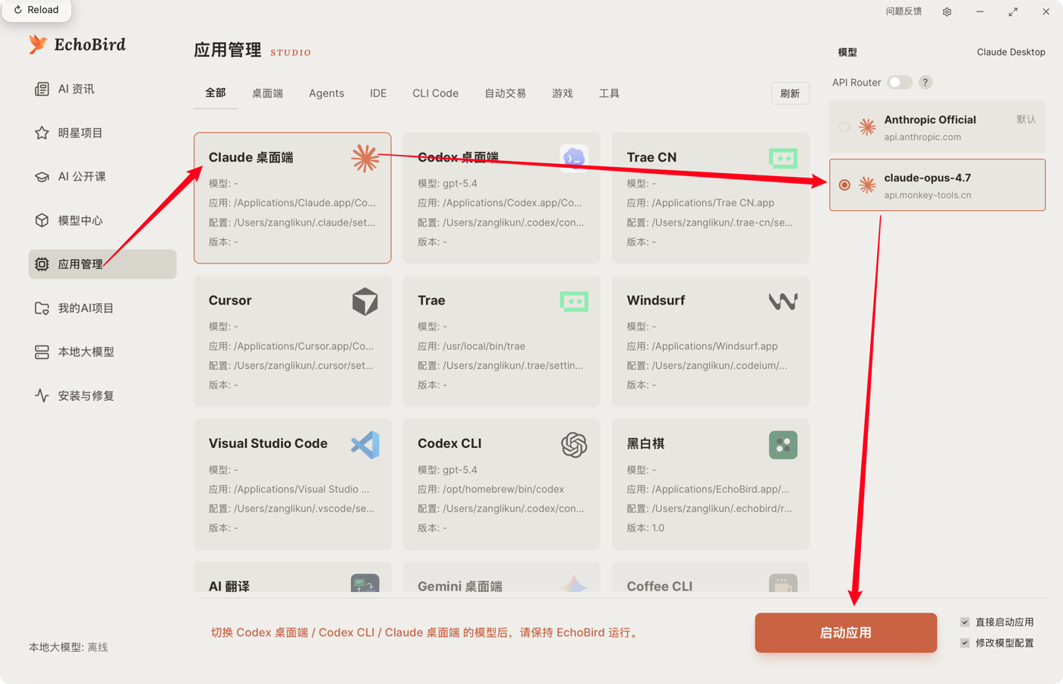Open 安装与修复 in the sidebar
The width and height of the screenshot is (1063, 684).
click(x=103, y=396)
